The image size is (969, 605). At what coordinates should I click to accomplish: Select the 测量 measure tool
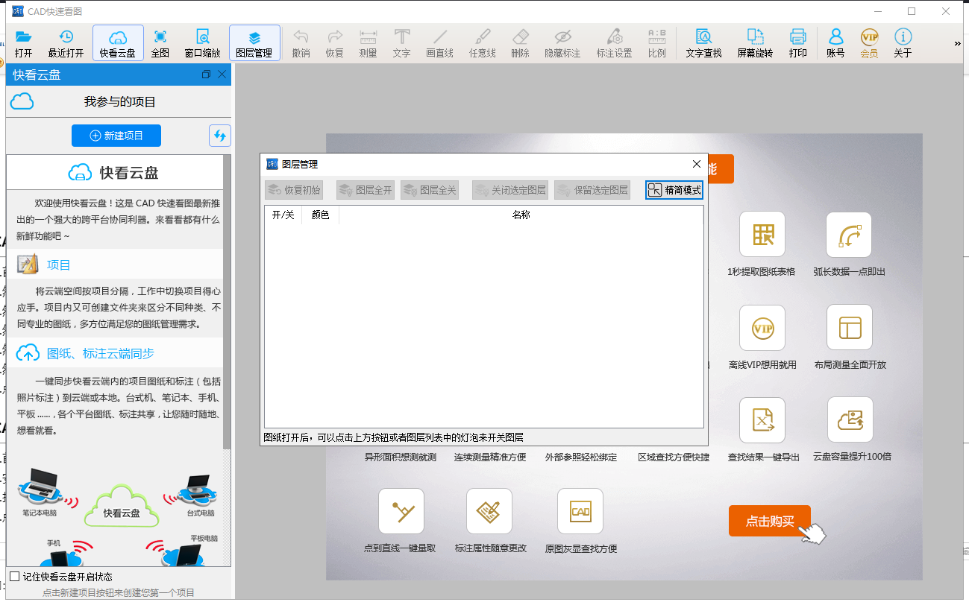tap(368, 43)
